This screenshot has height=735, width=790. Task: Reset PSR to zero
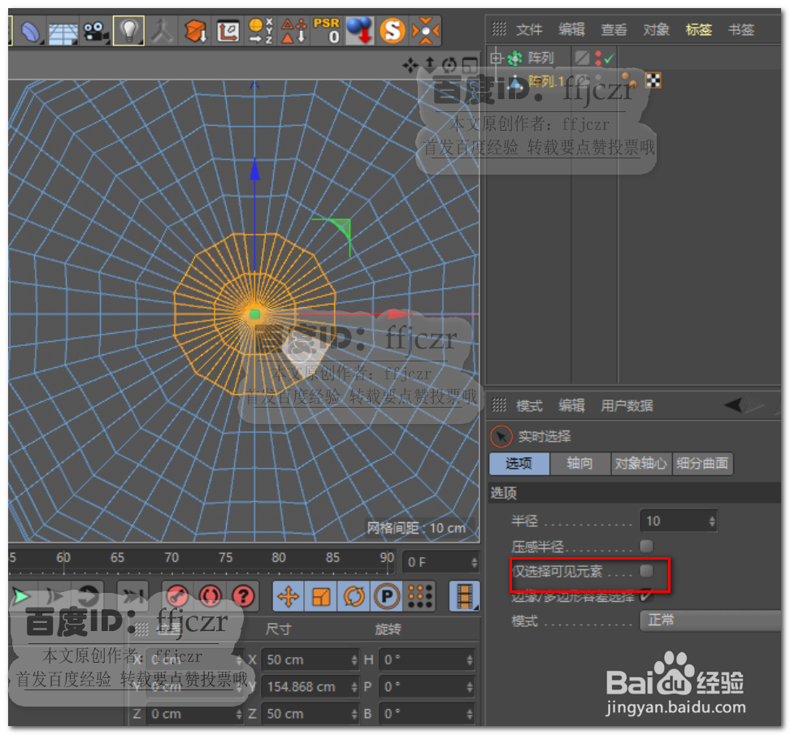tap(327, 31)
